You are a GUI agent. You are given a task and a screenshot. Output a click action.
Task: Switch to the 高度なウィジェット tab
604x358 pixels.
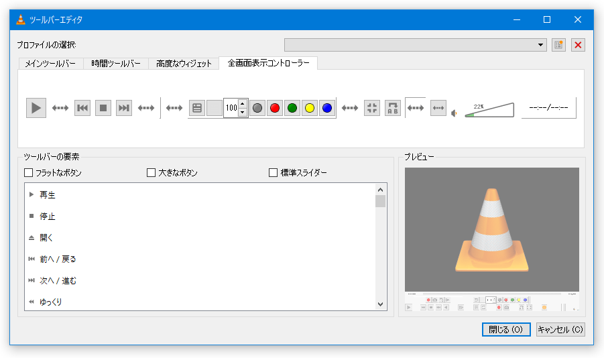(x=184, y=64)
